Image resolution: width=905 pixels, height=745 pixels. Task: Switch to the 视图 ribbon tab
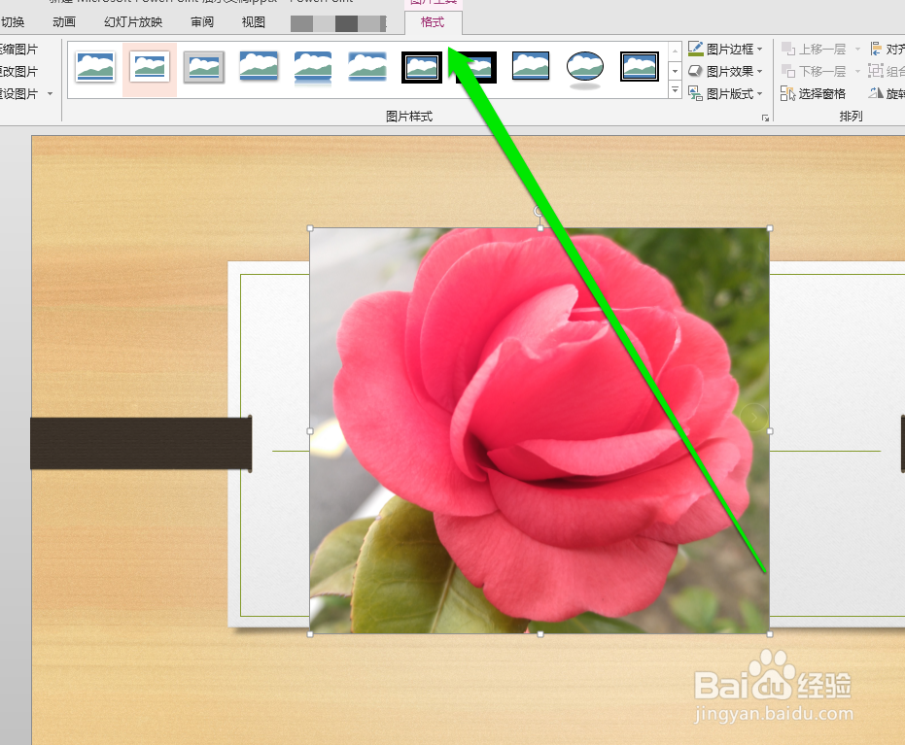point(254,22)
